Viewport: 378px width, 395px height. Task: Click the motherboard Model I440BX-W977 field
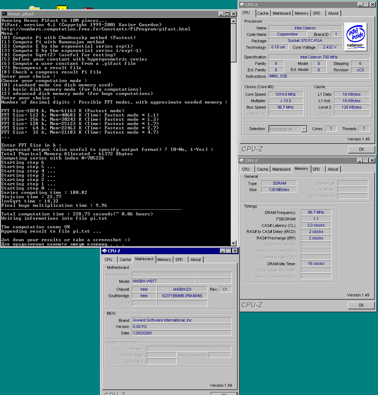tap(164, 281)
